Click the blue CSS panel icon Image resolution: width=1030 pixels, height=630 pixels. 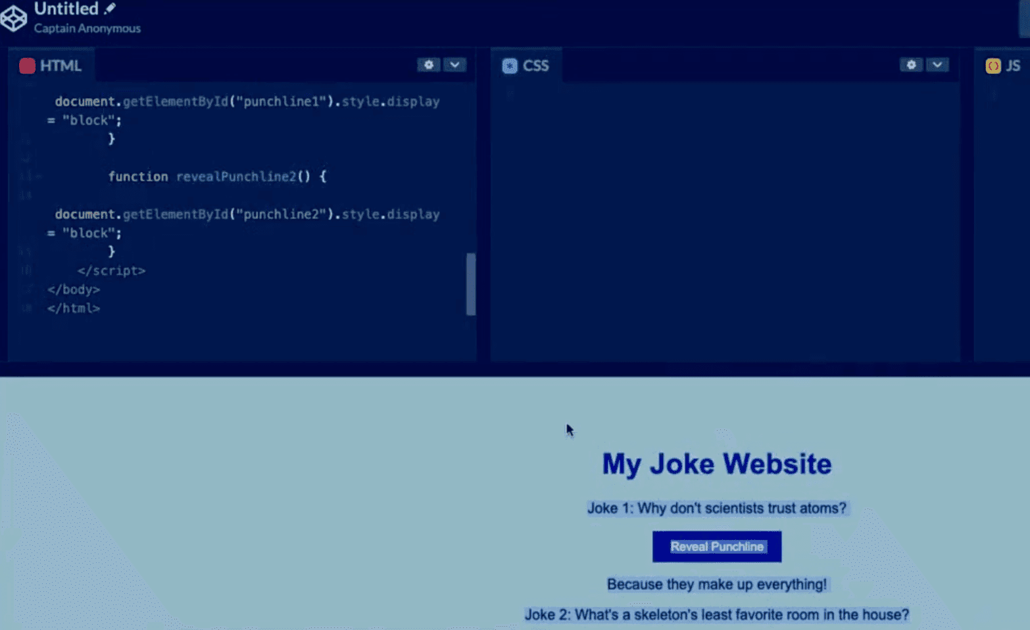[510, 66]
